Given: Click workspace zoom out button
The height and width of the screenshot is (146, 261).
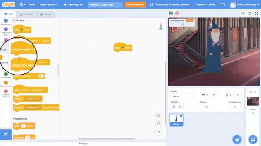Looking at the screenshot, I should pyautogui.click(x=159, y=124).
